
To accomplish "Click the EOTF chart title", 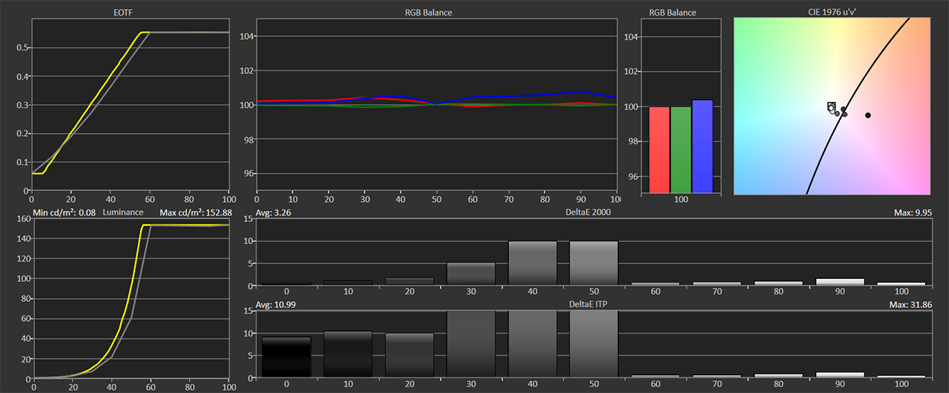I will point(129,13).
